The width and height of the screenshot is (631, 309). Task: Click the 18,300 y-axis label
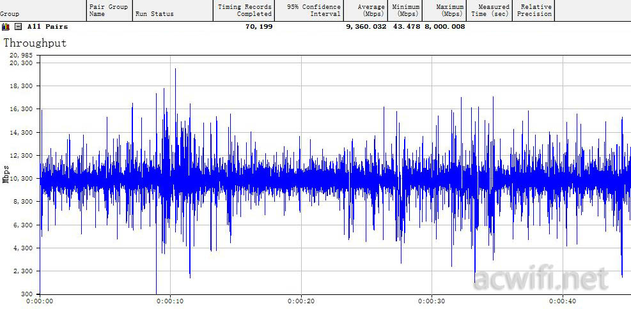[x=22, y=86]
